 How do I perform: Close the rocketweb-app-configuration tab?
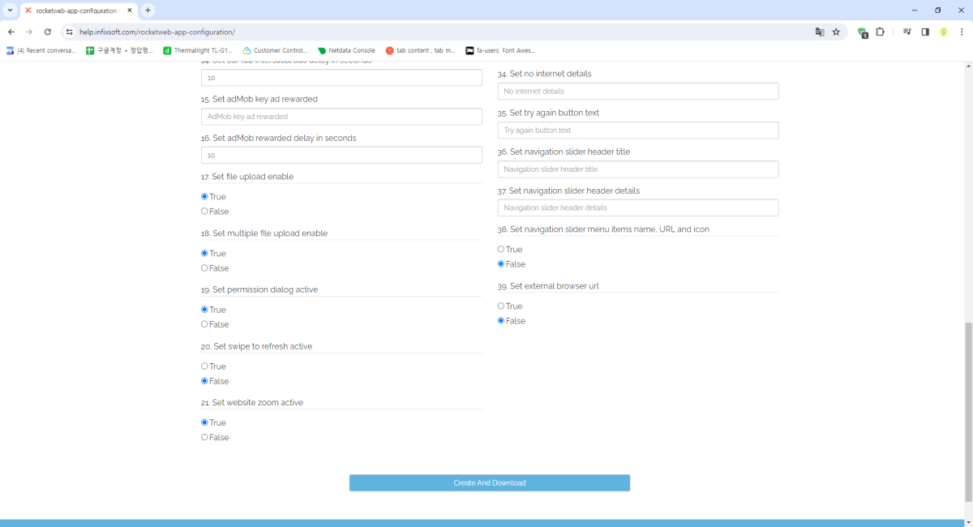[130, 11]
